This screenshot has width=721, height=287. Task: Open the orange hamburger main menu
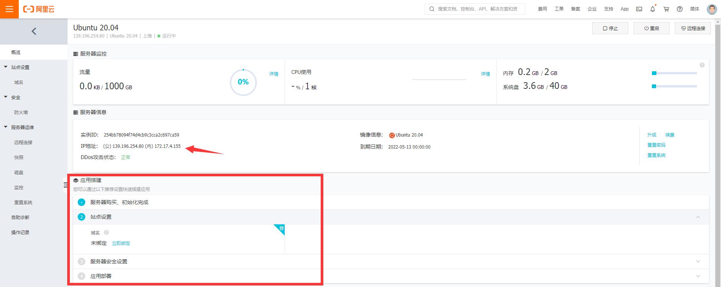9,9
